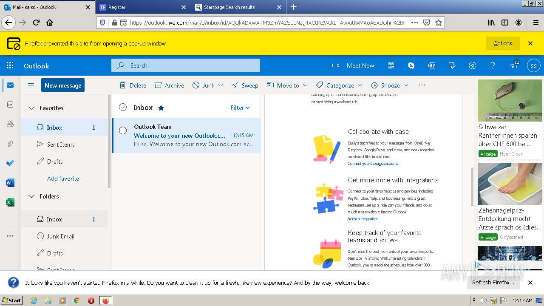Screen dimensions: 544x306
Task: Open Snooze dropdown
Action: [406, 85]
